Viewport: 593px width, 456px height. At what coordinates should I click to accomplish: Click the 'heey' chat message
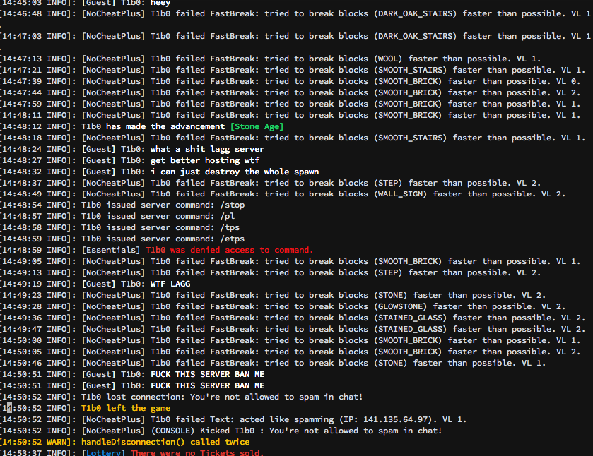point(160,3)
